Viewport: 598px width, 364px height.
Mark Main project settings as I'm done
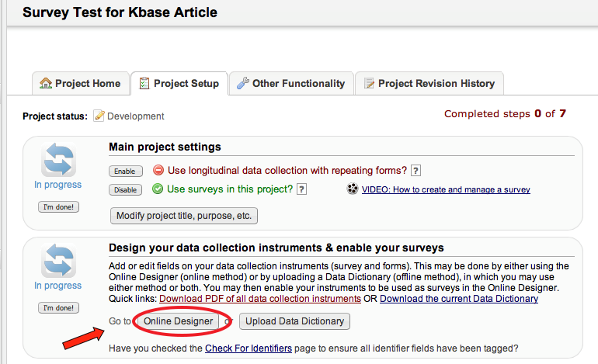coord(58,207)
